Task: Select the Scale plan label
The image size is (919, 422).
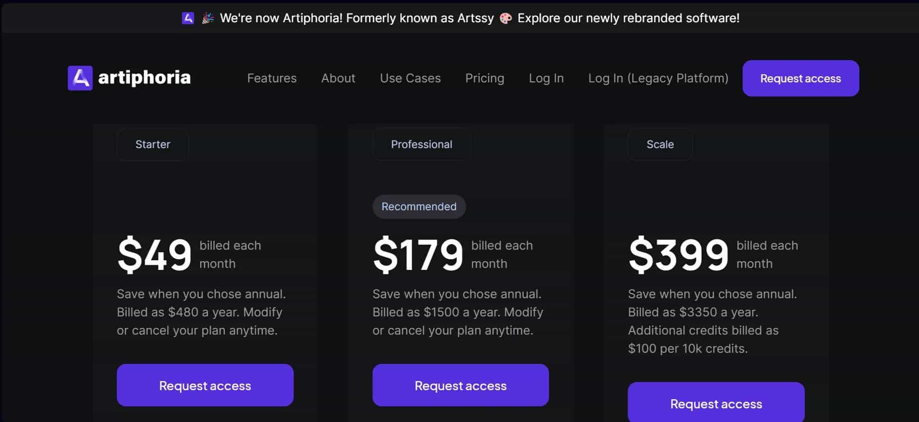Action: pos(660,145)
